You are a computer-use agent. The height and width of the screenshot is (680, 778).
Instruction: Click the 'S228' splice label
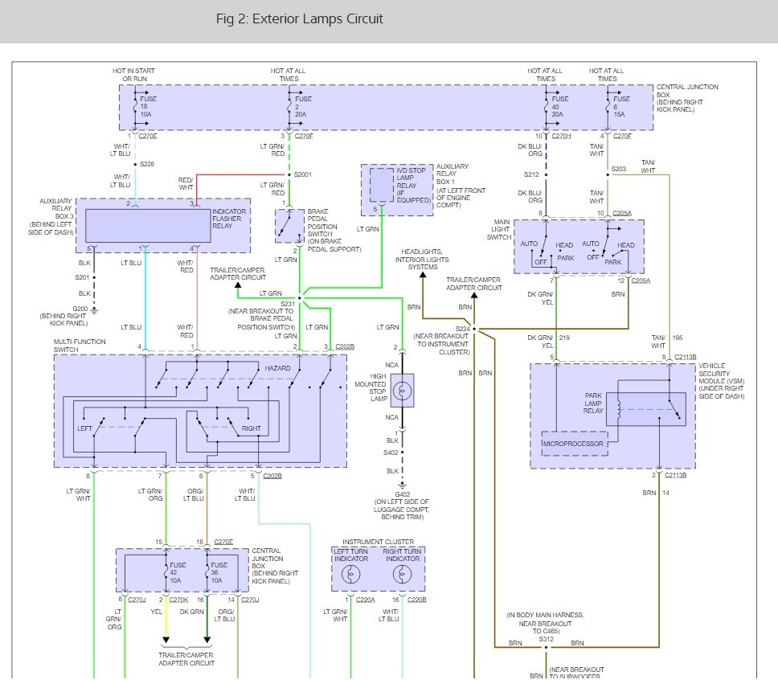(147, 164)
